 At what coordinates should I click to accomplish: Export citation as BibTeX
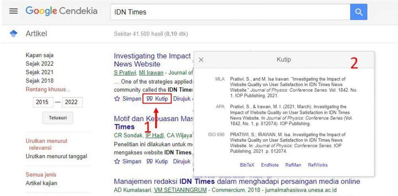click(247, 165)
